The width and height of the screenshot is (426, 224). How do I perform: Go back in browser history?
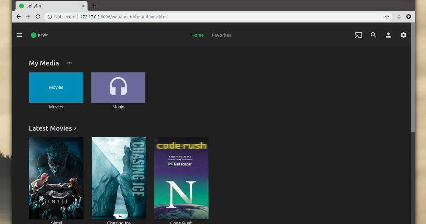pyautogui.click(x=18, y=17)
